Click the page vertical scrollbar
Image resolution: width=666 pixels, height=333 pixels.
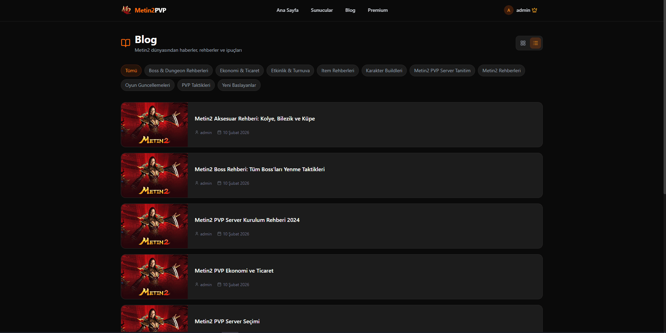(664, 97)
